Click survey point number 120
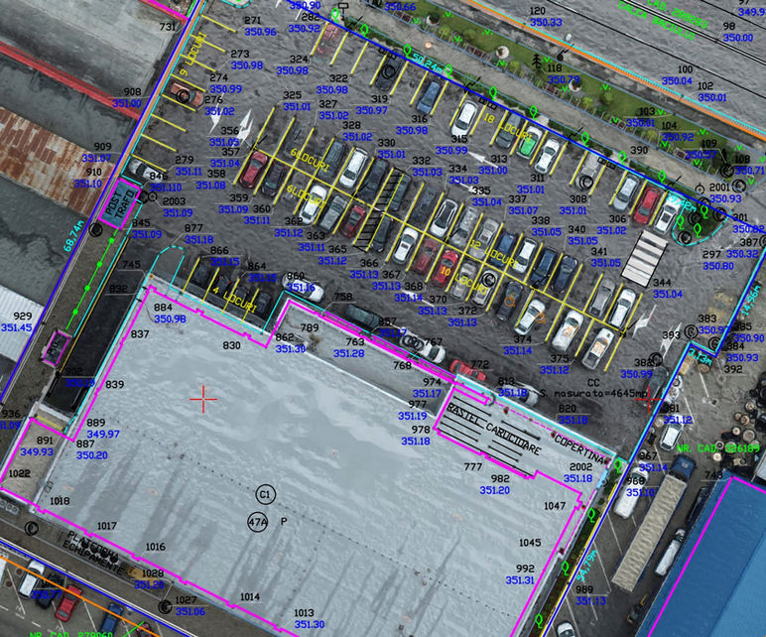This screenshot has height=637, width=766. (538, 11)
